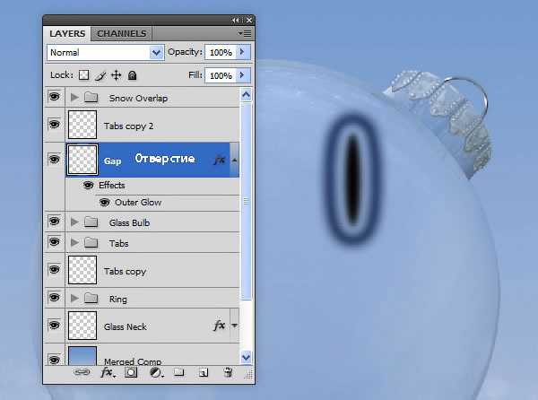Image resolution: width=538 pixels, height=400 pixels.
Task: Toggle visibility of all Effects
Action: (88, 186)
